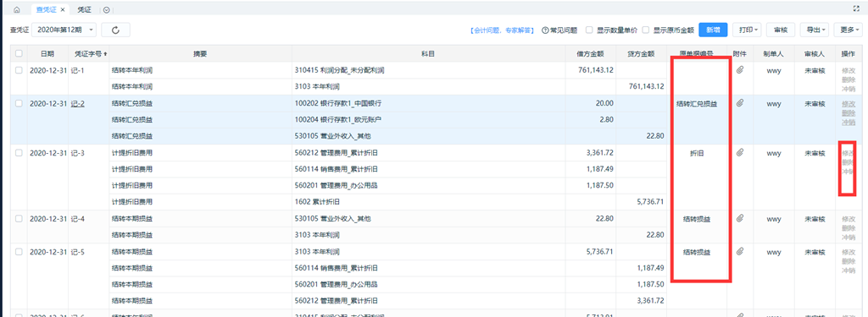Click the 操作 column header
868x317 pixels.
click(848, 53)
